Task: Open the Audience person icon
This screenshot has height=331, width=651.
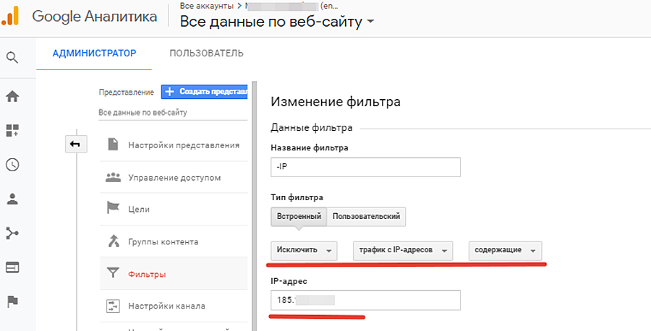Action: coord(12,198)
